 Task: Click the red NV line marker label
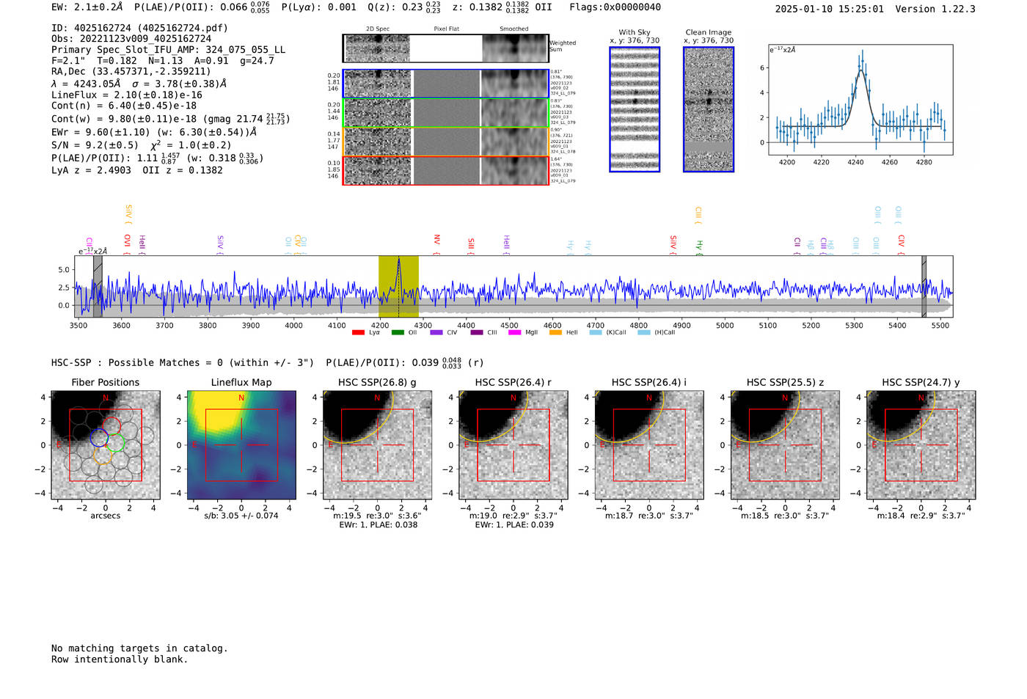(436, 241)
